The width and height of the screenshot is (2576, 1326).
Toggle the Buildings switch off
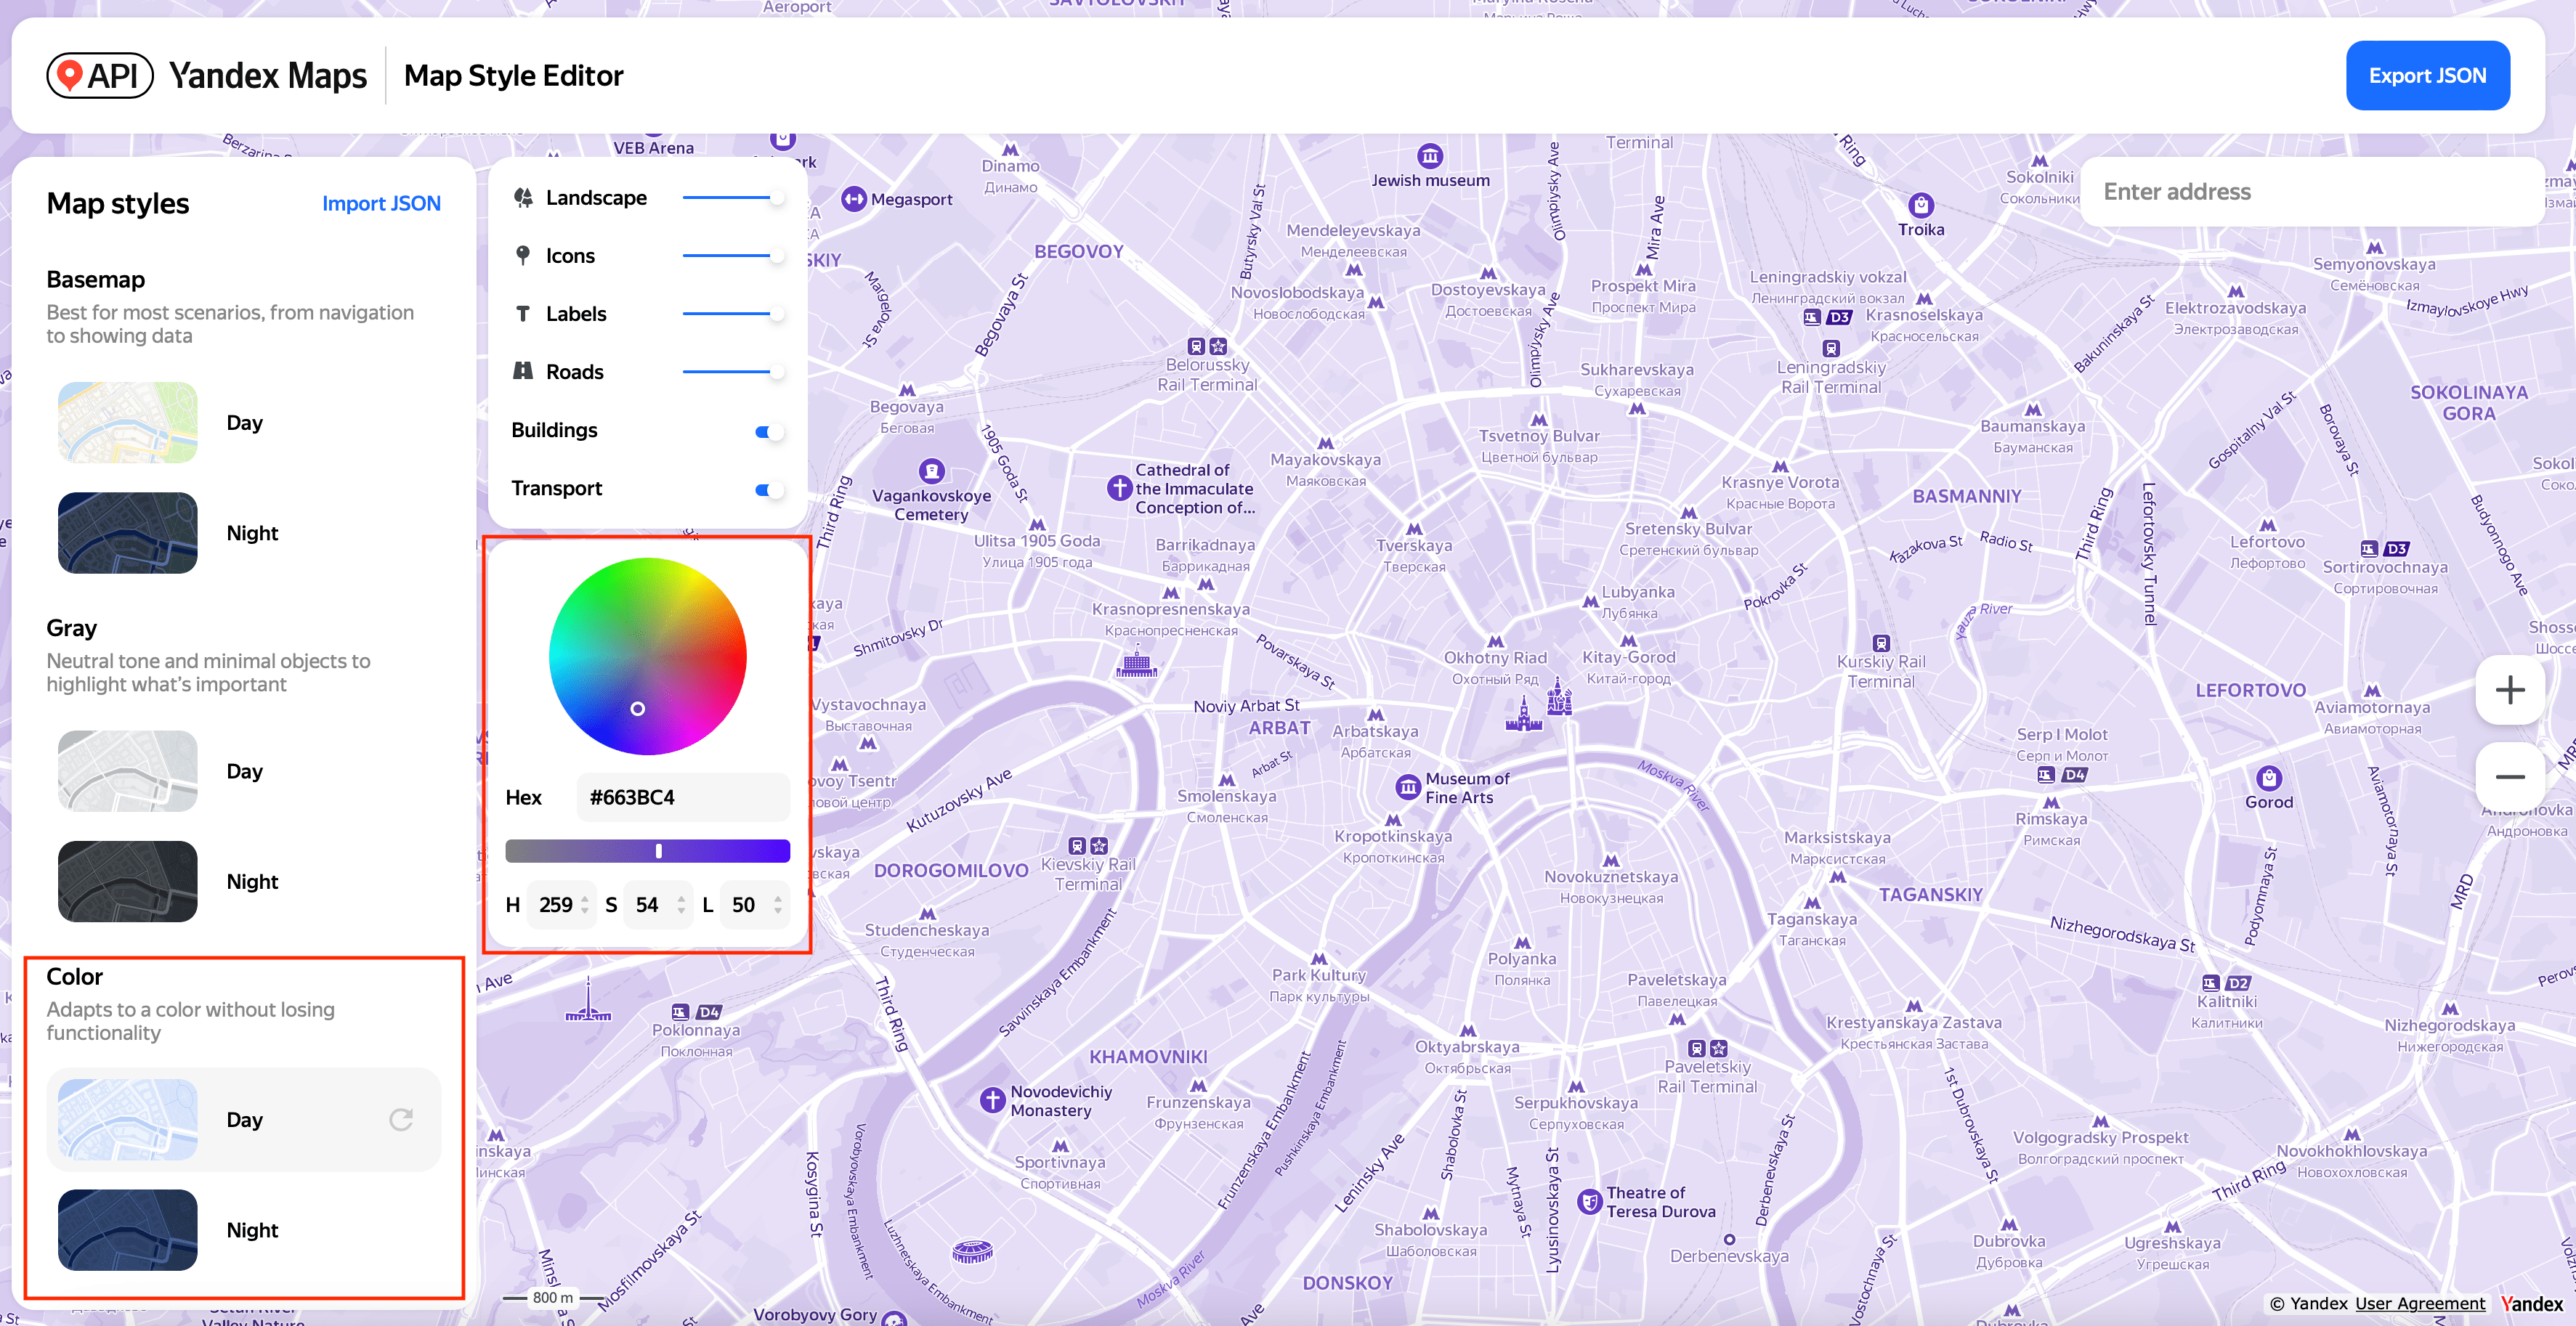[x=768, y=431]
